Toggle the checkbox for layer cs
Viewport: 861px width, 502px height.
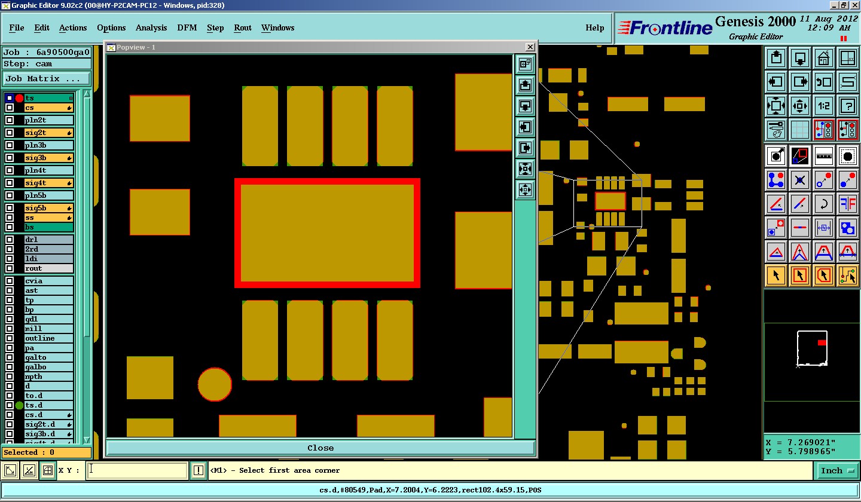point(10,108)
